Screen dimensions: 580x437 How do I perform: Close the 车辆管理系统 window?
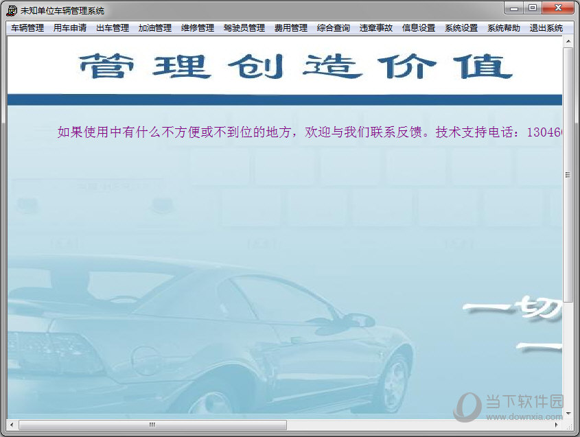[558, 8]
